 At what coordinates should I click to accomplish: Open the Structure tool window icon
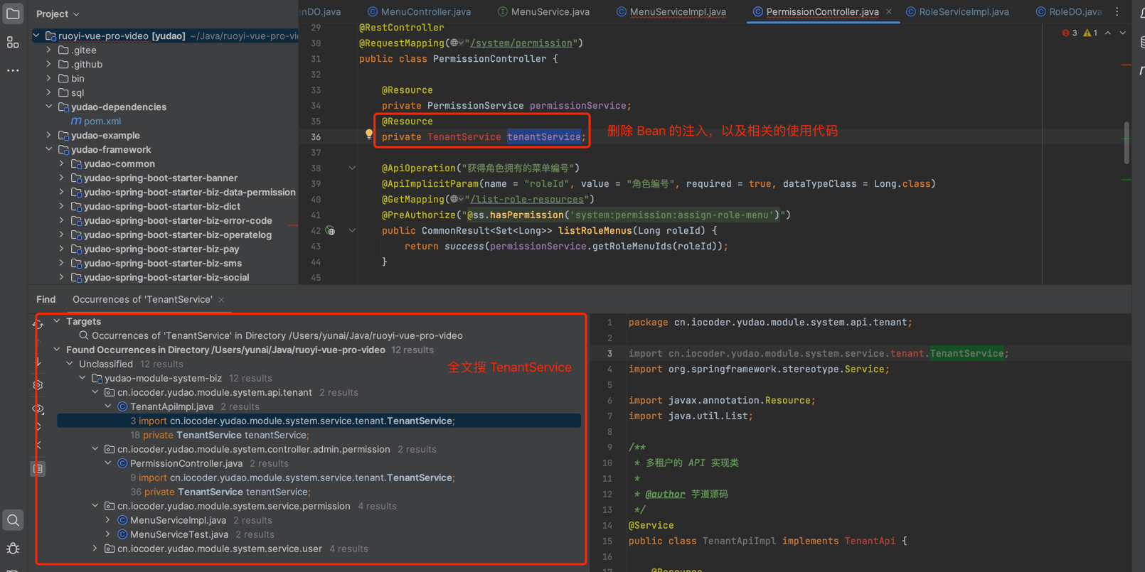pyautogui.click(x=13, y=43)
